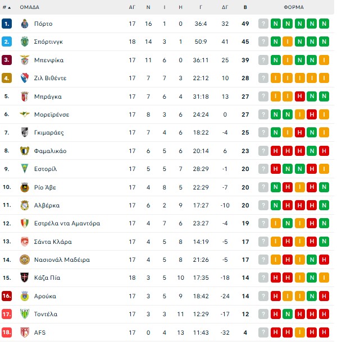337x342 pixels.
Task: Click the Tondela club crest icon
Action: (24, 314)
